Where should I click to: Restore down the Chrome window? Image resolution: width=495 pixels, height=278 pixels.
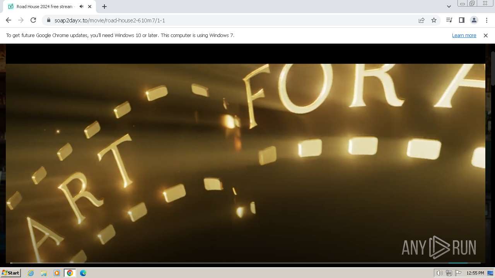tap(472, 3)
